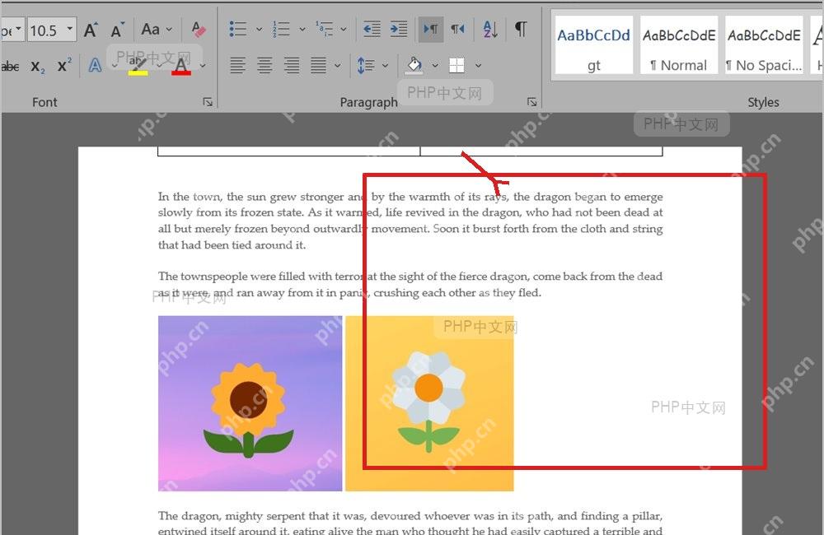
Task: Apply the No Spacing style
Action: (x=764, y=45)
